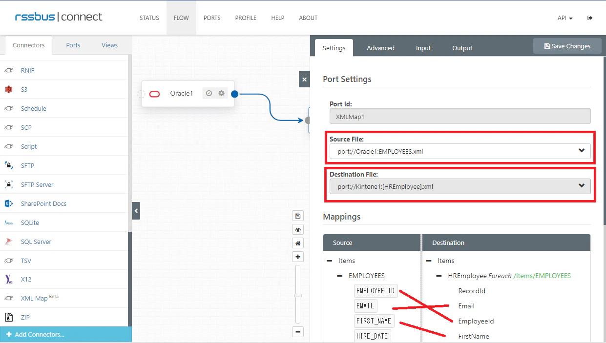Click the logout icon in the header

pos(590,18)
